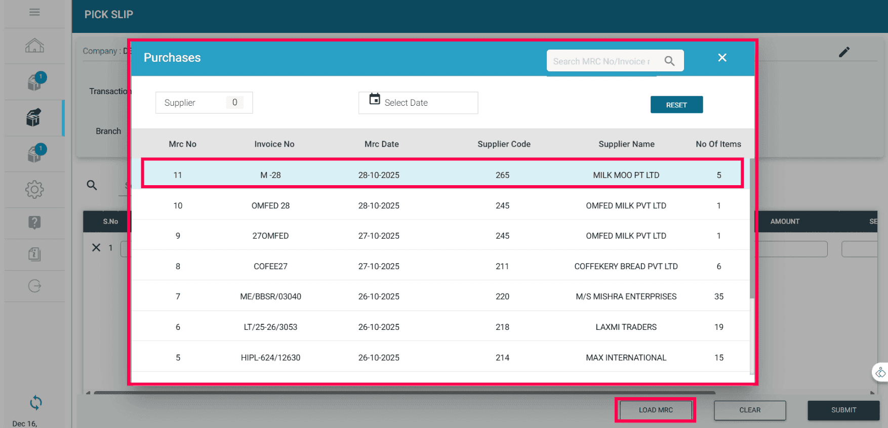The image size is (888, 428).
Task: Select invoice 27OMFED row
Action: point(440,236)
